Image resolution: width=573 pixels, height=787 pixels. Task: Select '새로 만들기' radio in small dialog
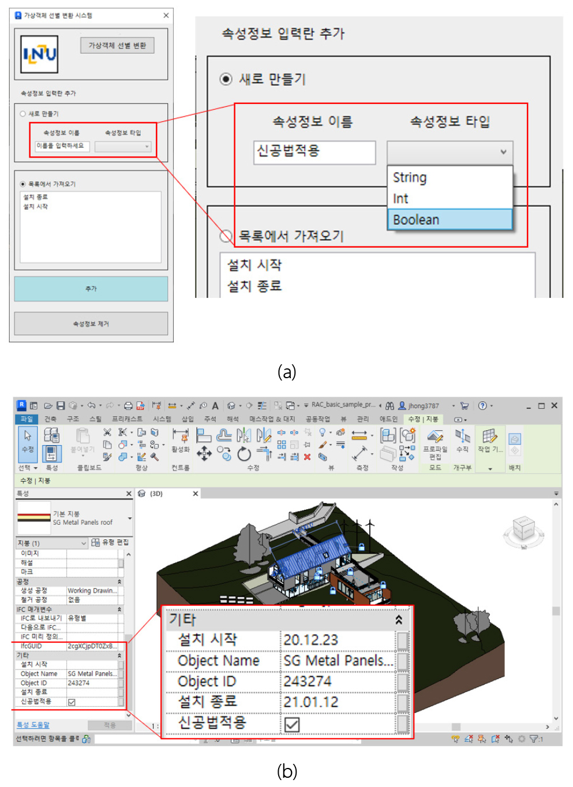pos(23,114)
